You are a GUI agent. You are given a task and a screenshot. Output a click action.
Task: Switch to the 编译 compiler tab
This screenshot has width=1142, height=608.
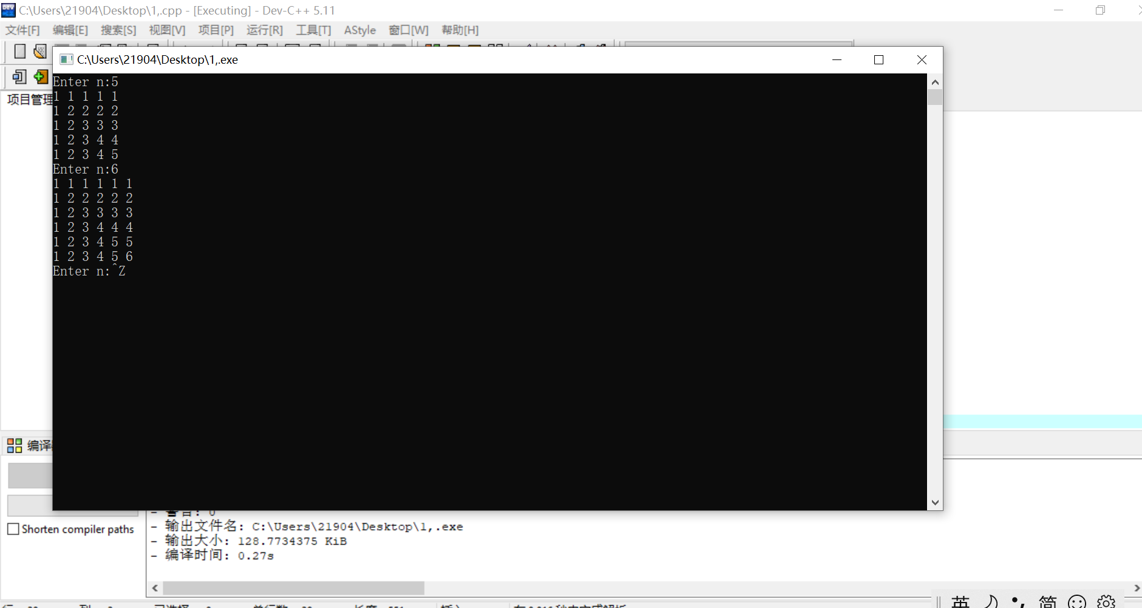pos(30,445)
